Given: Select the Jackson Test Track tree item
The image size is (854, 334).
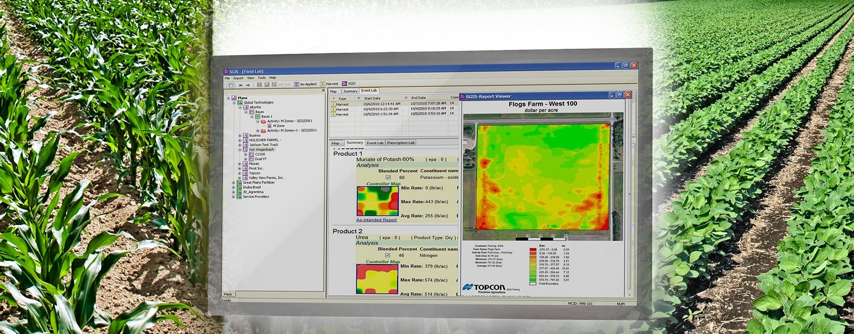Looking at the screenshot, I should pos(264,145).
